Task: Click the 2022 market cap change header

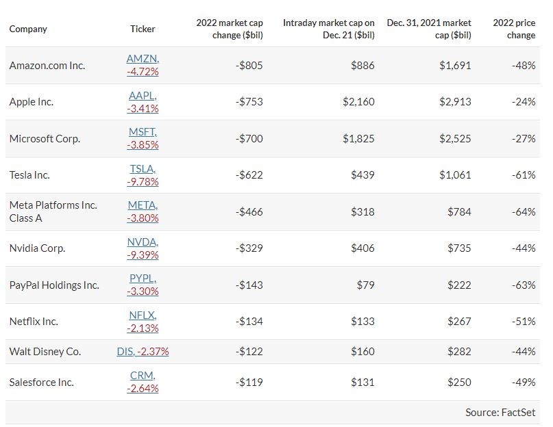Action: (229, 29)
